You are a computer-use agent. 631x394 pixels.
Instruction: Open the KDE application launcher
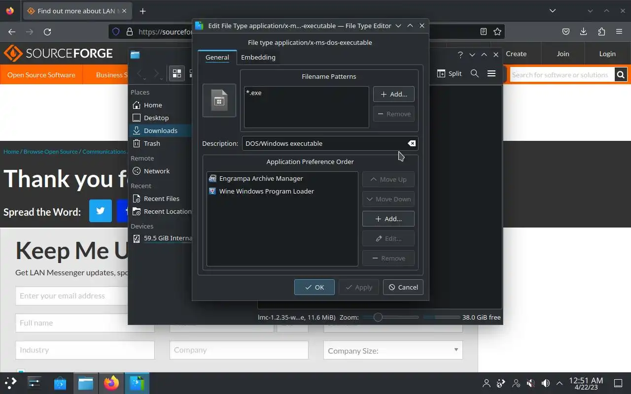[x=11, y=383]
